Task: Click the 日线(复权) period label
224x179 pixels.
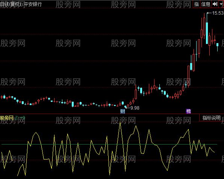Action: point(11,4)
